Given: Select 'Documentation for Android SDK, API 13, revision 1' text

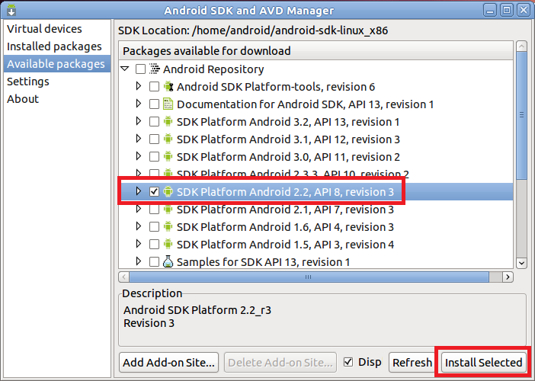Looking at the screenshot, I should (306, 104).
